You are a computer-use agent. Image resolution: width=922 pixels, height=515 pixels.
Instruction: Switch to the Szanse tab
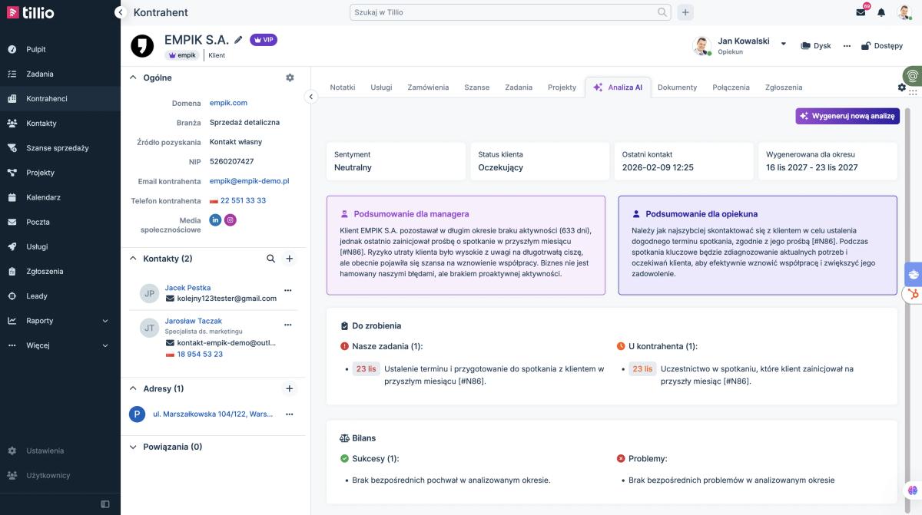[476, 87]
